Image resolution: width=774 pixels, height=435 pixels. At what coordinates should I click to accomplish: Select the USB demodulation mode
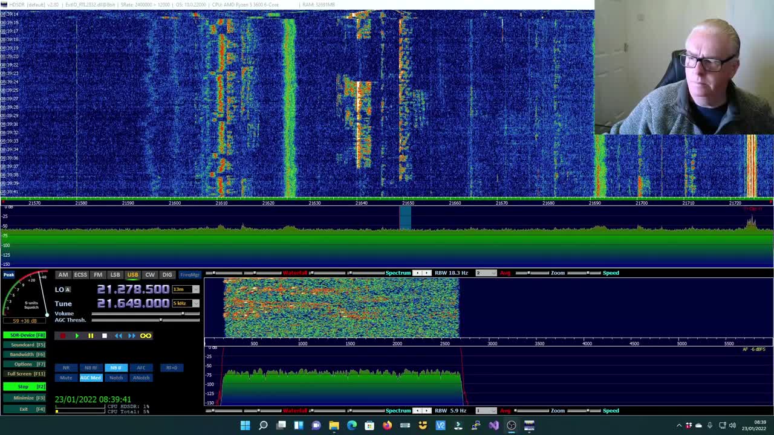click(132, 275)
